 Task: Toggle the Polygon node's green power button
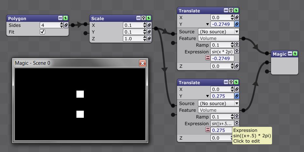[x=66, y=18]
